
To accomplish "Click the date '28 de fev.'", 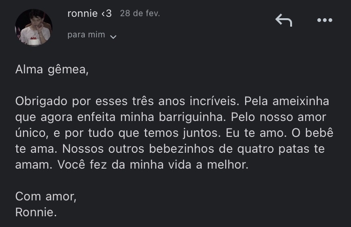I will (x=140, y=14).
